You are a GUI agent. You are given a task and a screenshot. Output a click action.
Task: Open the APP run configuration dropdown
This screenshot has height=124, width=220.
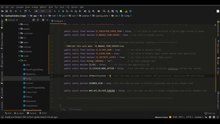pyautogui.click(x=43, y=11)
